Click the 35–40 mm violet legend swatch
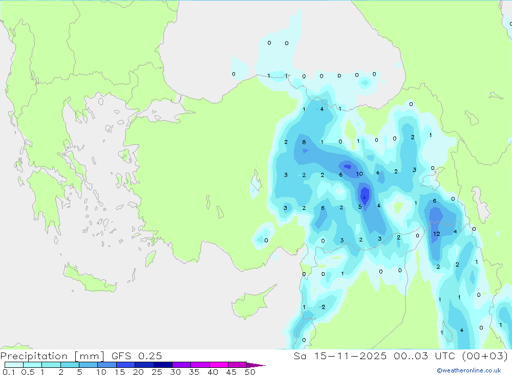 tap(200, 365)
